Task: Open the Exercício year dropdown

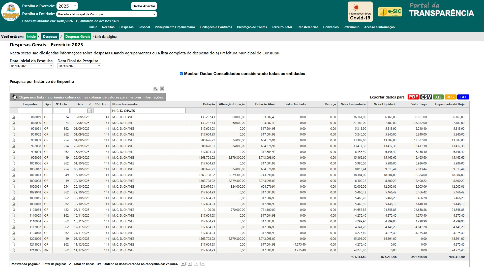Action: click(x=67, y=6)
